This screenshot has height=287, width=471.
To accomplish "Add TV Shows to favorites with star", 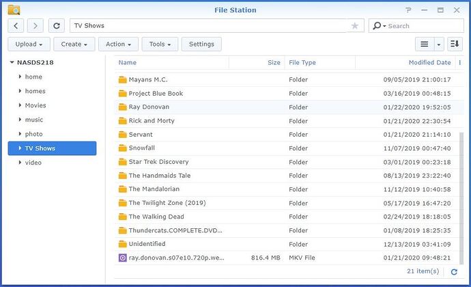I will pyautogui.click(x=355, y=26).
